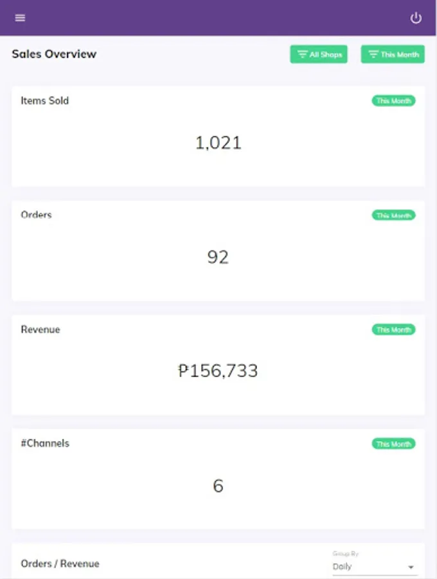Screen dimensions: 437x579
Task: Click the Orders / Revenue chart title
Action: click(60, 564)
